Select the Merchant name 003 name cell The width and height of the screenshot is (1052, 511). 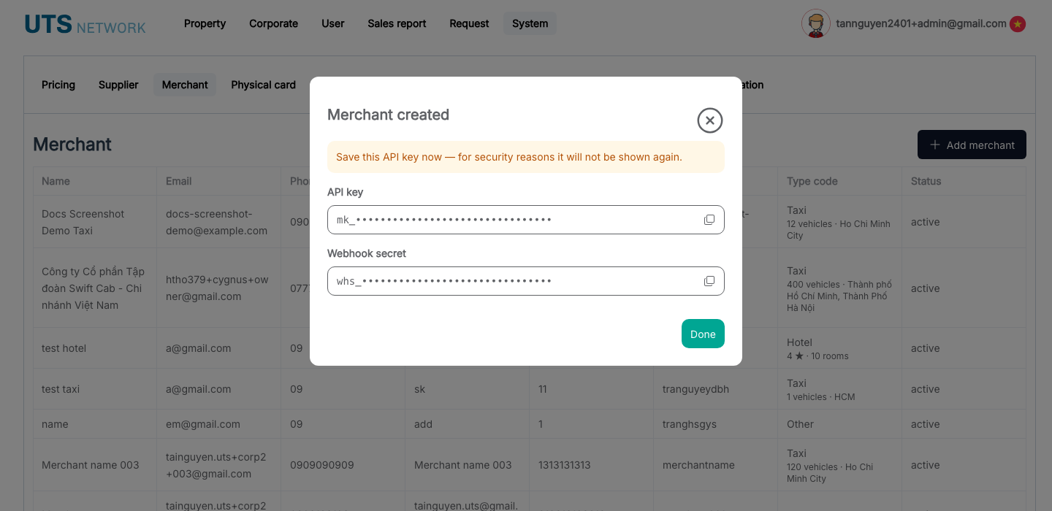click(90, 465)
